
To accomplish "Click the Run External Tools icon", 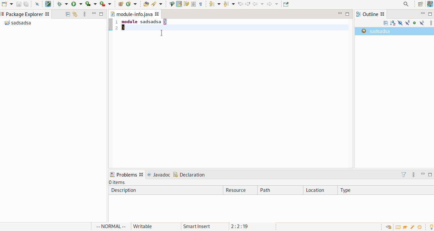I will pos(102,4).
